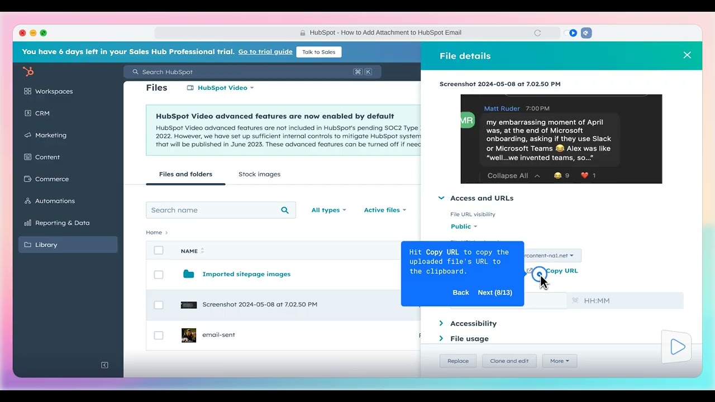Select the Marketing megaphone icon
Screen dimensions: 715x402
point(27,135)
